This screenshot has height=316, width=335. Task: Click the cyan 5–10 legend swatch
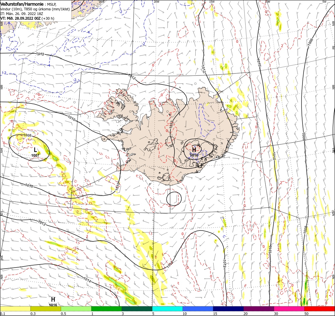click(167, 309)
